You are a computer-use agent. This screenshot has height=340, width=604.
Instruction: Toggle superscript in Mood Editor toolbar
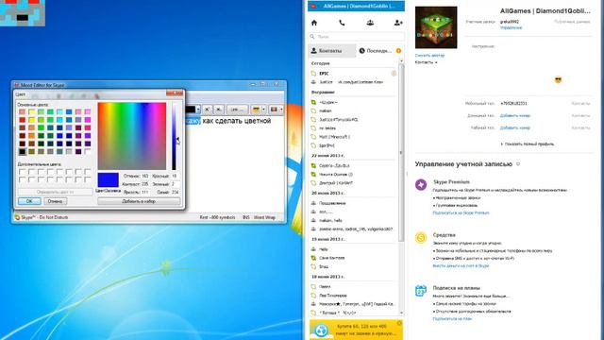(207, 110)
